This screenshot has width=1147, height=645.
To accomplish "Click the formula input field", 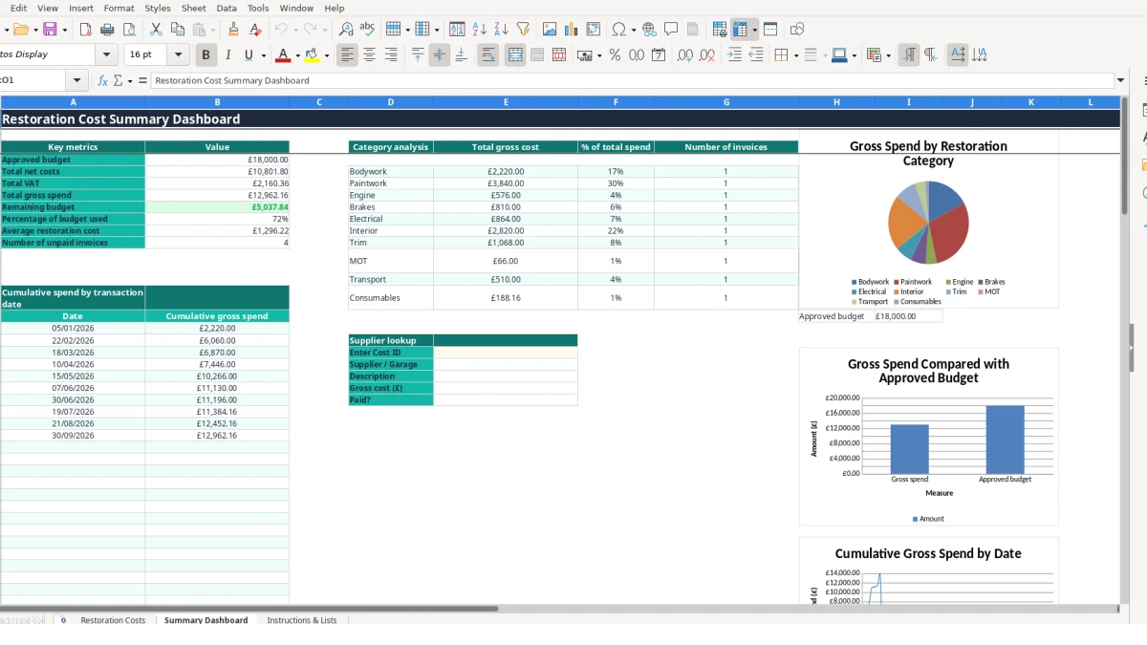I will point(633,80).
